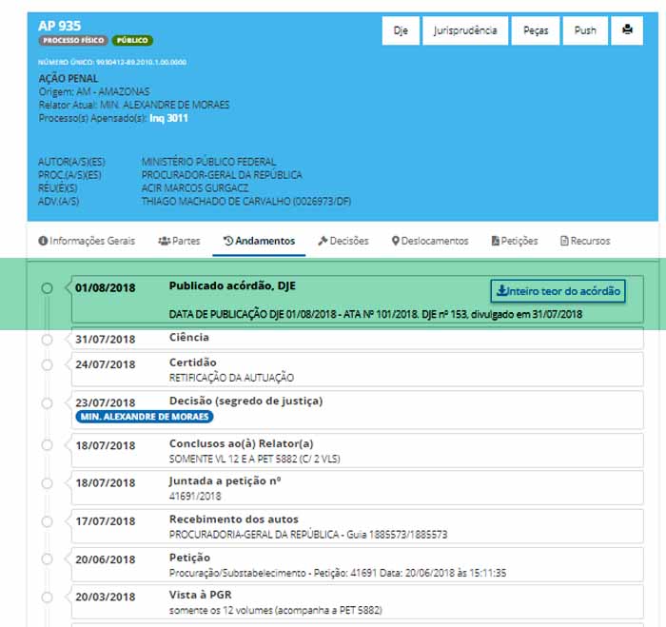Click the PÚBLICO green badge
The image size is (666, 627).
pos(132,41)
